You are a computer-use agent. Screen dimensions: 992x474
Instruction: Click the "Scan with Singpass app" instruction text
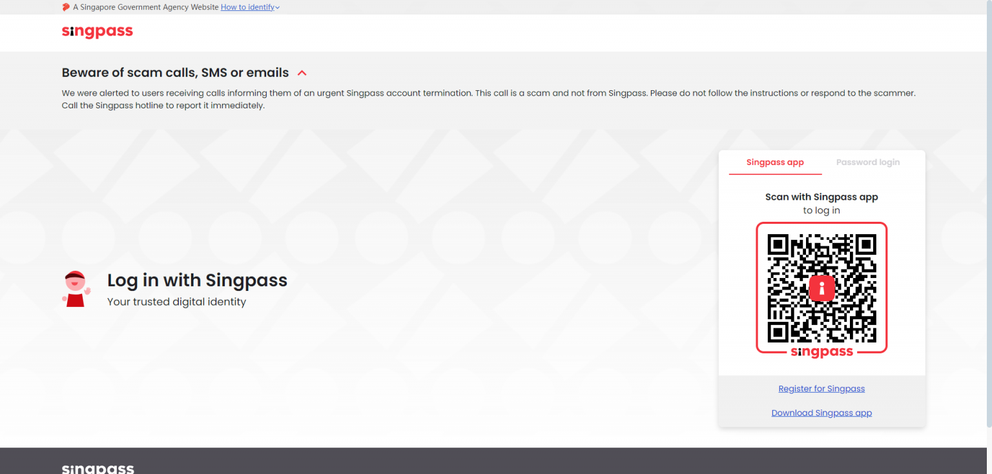821,197
